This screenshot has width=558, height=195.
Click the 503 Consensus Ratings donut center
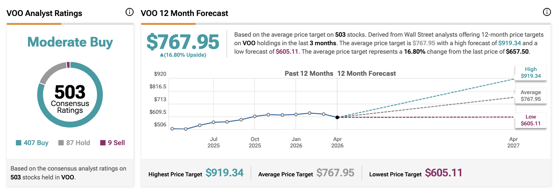[x=70, y=99]
